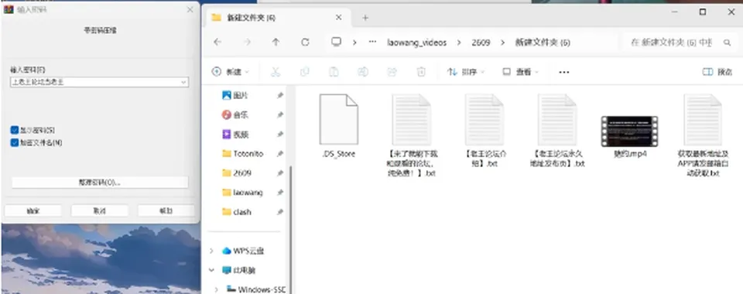Tick the 显示密码 checkbox in password dialog
This screenshot has width=743, height=294.
pyautogui.click(x=14, y=130)
